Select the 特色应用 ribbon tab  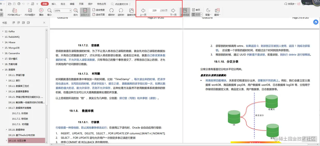101,4
